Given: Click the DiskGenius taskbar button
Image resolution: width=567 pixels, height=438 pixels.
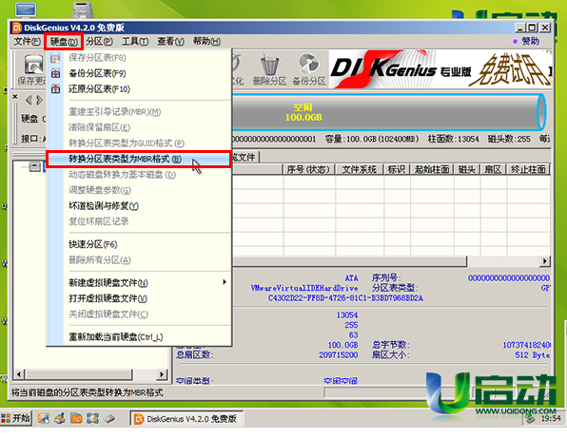Looking at the screenshot, I should [186, 419].
